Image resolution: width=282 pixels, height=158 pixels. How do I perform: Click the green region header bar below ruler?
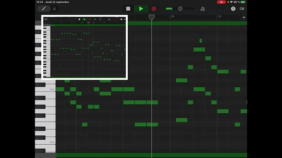187,23
